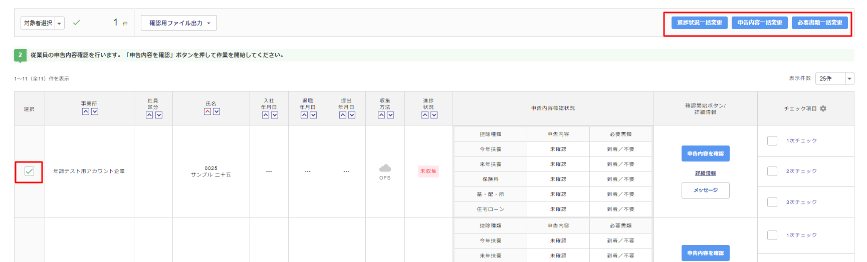Viewport: 867px width, 262px height.
Task: Open チェック項目 gear settings
Action: tap(823, 108)
